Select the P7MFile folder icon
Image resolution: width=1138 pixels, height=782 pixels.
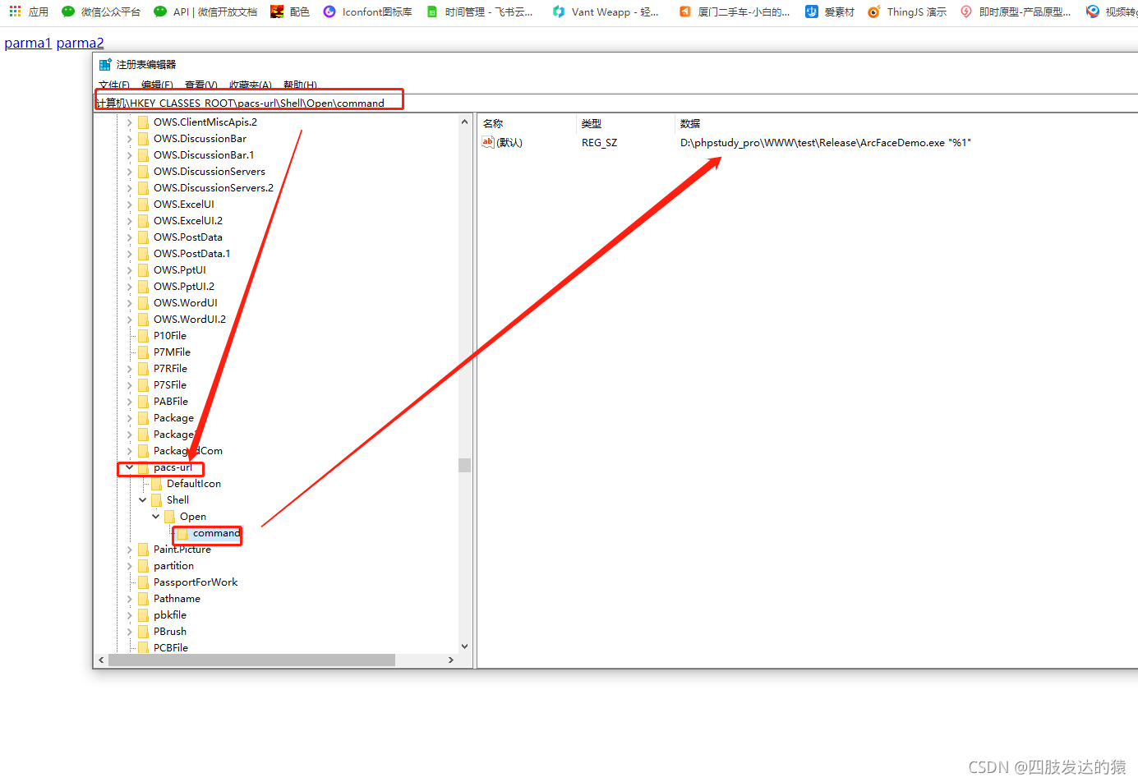point(144,352)
